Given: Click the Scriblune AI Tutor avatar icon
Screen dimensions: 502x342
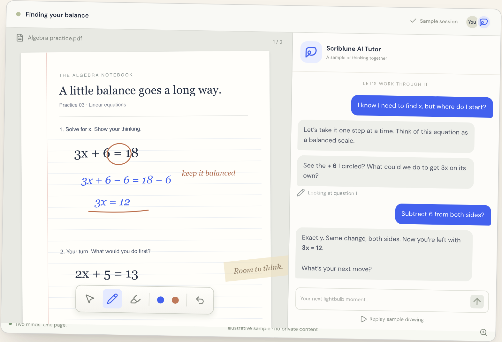Looking at the screenshot, I should (311, 52).
